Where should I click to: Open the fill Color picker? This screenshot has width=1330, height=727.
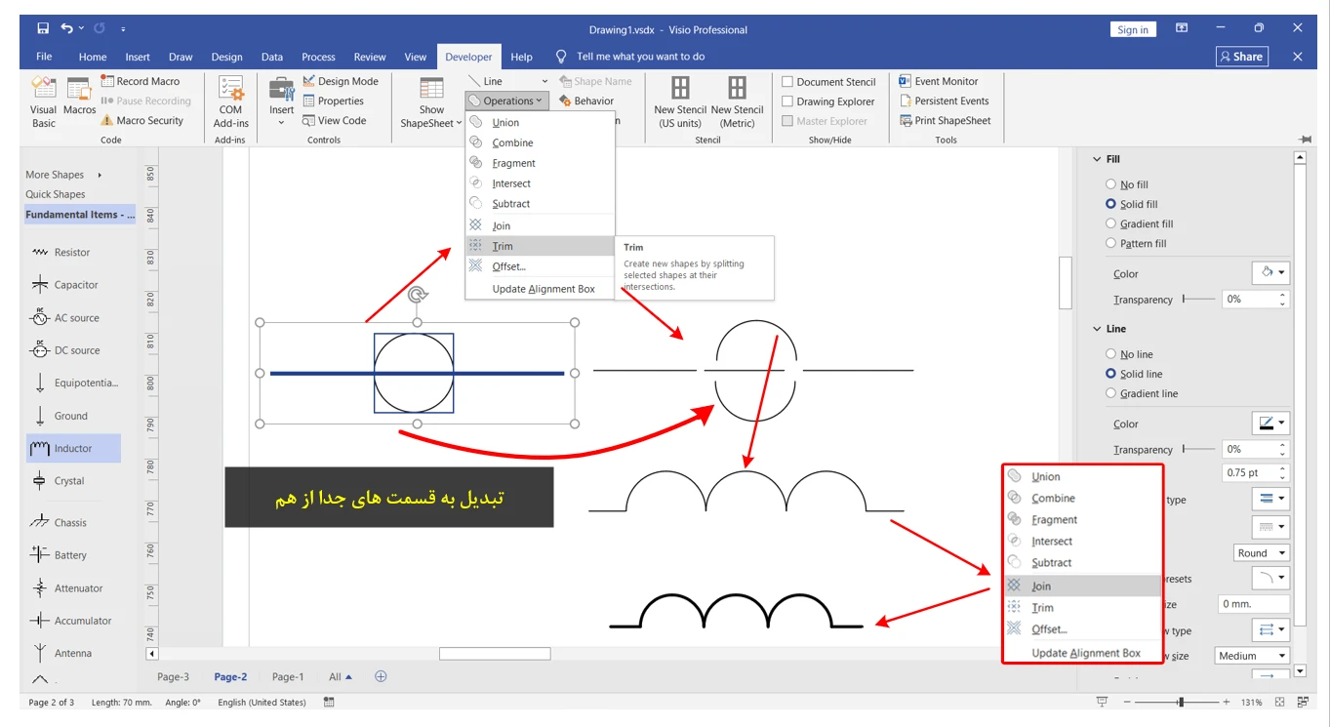point(1270,273)
